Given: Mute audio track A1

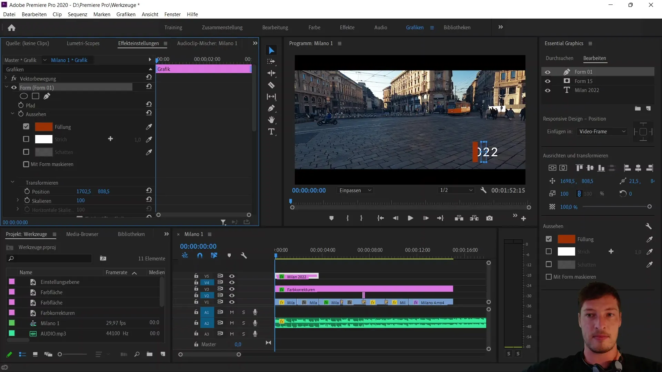Looking at the screenshot, I should coord(232,312).
